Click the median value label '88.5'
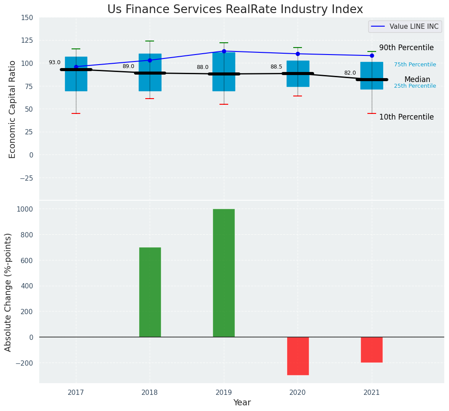Screen dimensions: 449x411 point(276,67)
